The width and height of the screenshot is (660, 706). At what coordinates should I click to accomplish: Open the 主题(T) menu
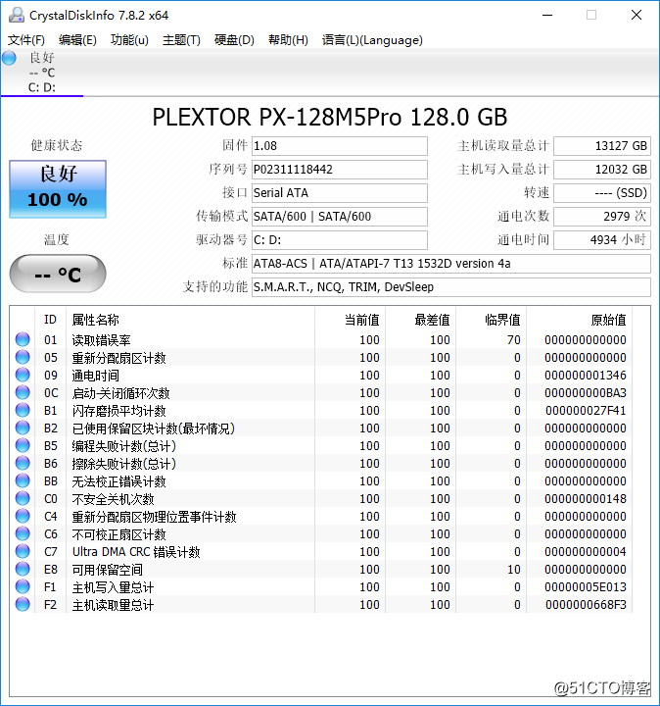(181, 40)
